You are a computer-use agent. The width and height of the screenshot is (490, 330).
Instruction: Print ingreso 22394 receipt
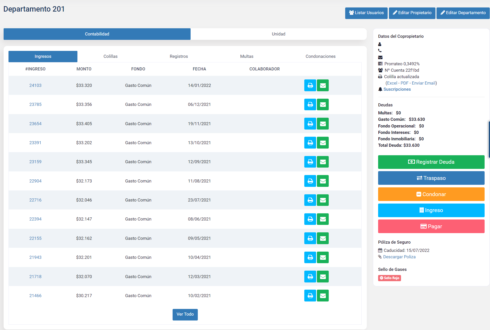point(310,219)
